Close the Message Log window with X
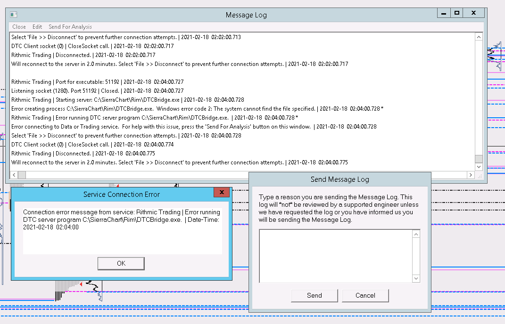Image resolution: width=505 pixels, height=324 pixels. [473, 13]
